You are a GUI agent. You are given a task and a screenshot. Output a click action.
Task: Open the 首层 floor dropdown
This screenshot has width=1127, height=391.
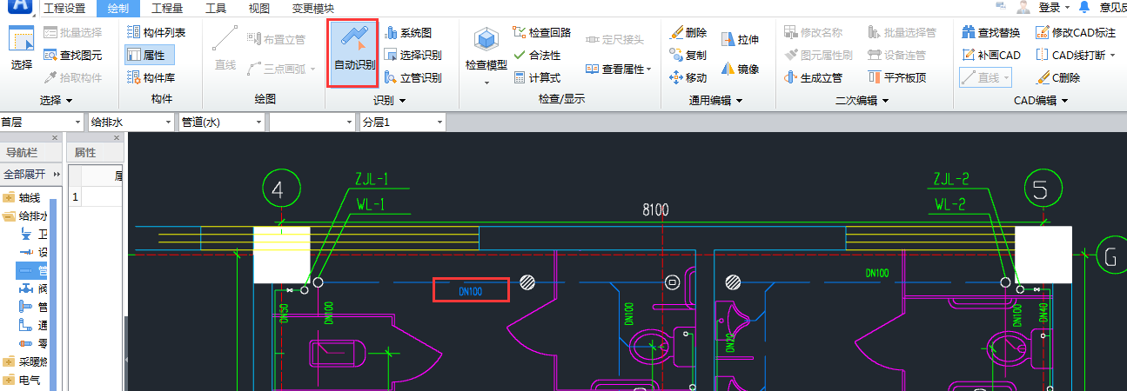(42, 123)
